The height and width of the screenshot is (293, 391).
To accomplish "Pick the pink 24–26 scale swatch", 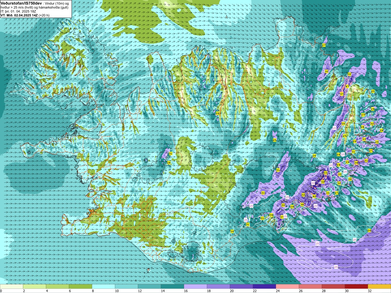I will 287,287.
